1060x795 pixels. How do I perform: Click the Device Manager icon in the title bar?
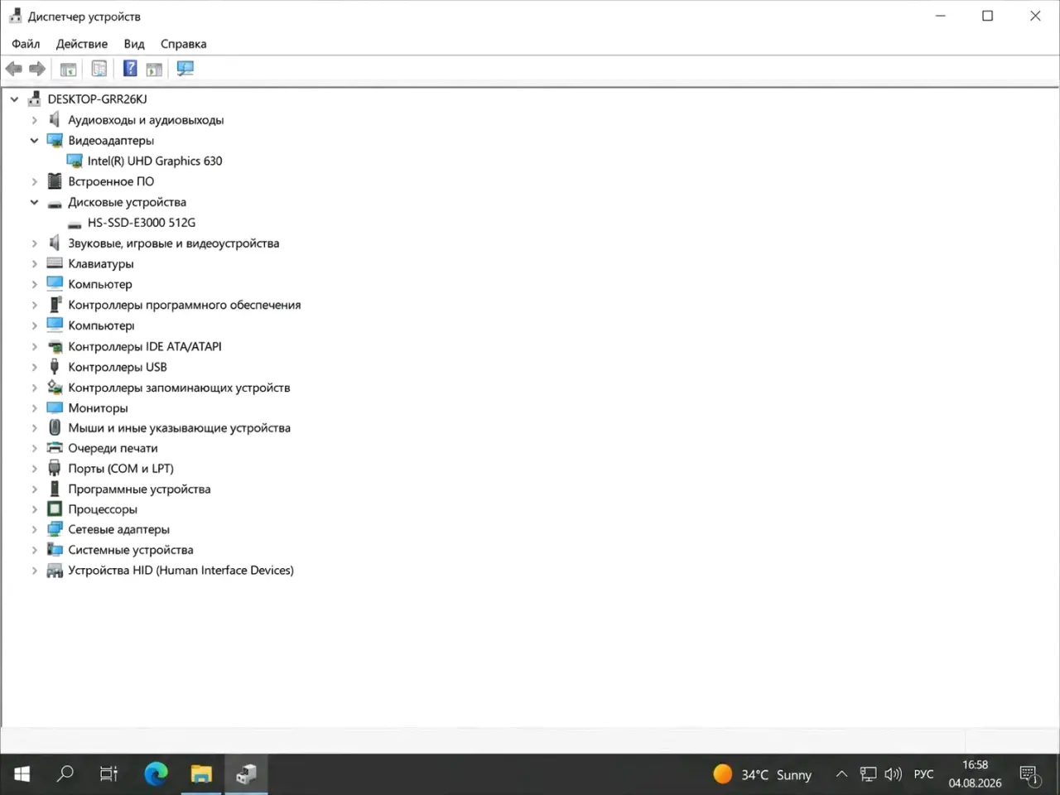(15, 16)
